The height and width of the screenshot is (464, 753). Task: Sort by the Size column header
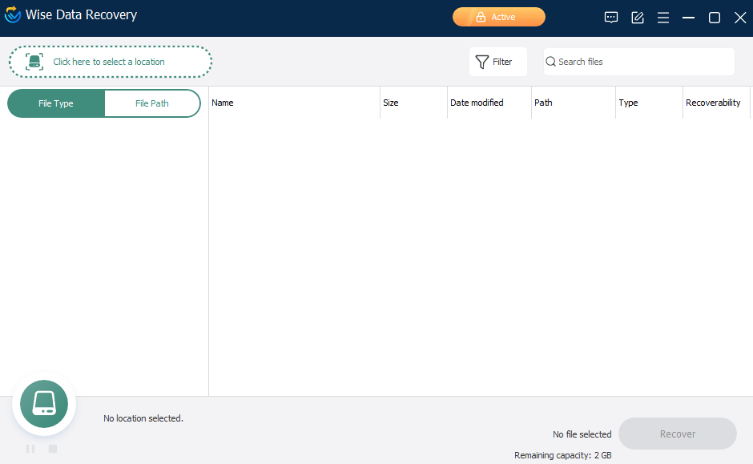(413, 103)
